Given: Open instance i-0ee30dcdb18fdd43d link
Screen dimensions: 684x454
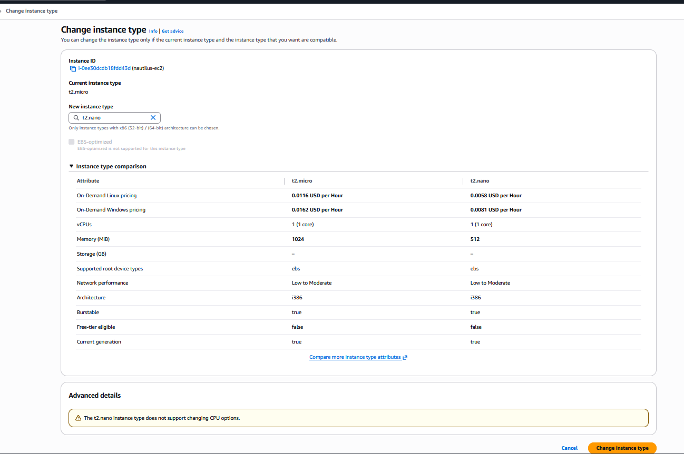Looking at the screenshot, I should [x=104, y=68].
